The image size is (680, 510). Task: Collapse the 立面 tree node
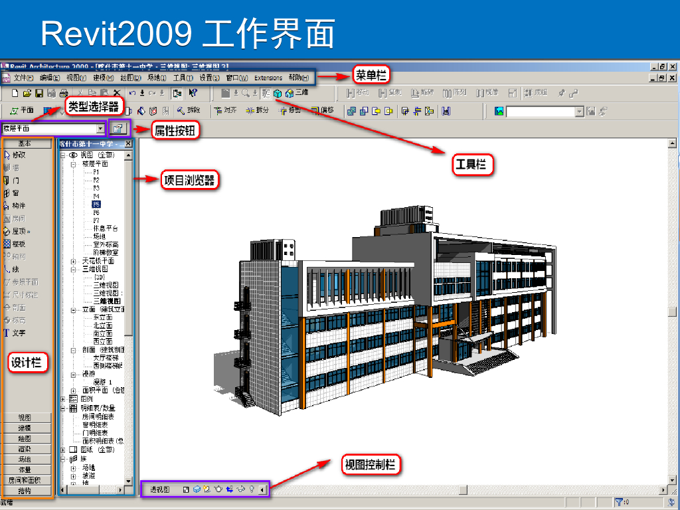coord(73,309)
